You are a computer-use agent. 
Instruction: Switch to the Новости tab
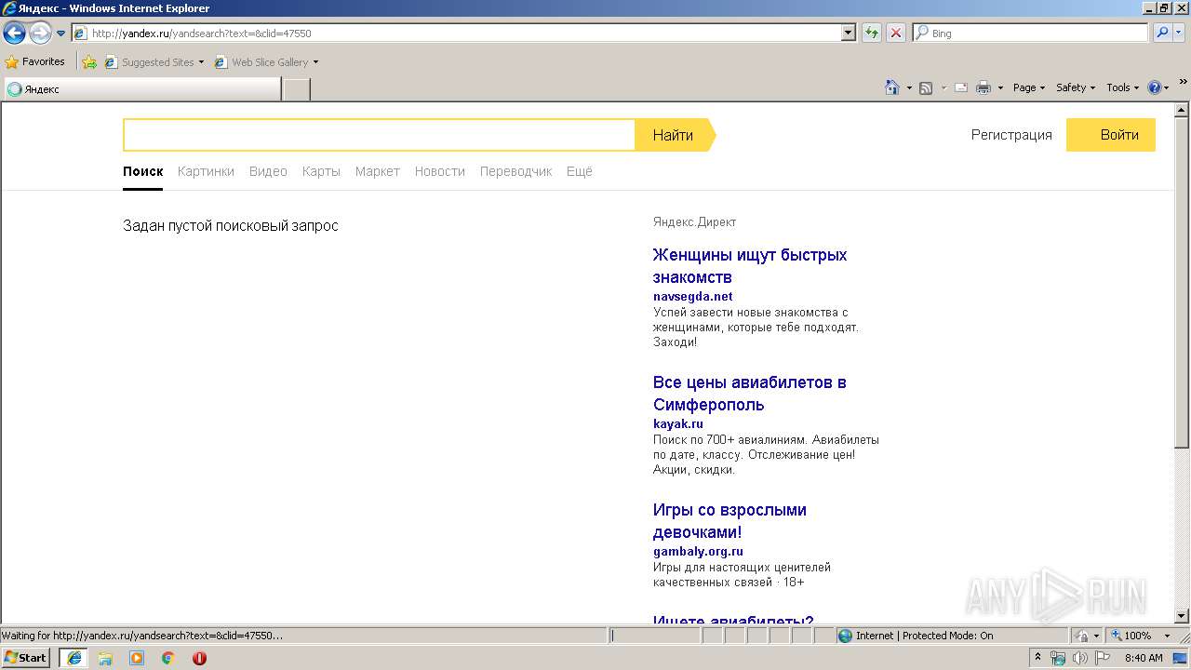click(439, 171)
